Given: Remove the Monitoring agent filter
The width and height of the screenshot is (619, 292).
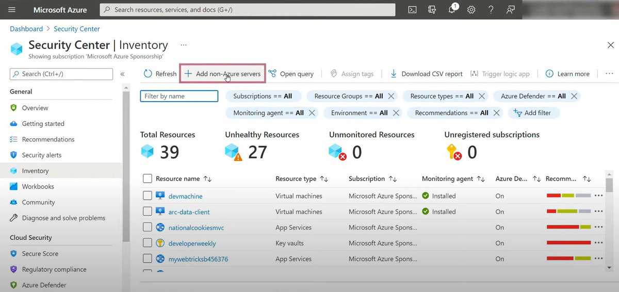Looking at the screenshot, I should pyautogui.click(x=312, y=113).
